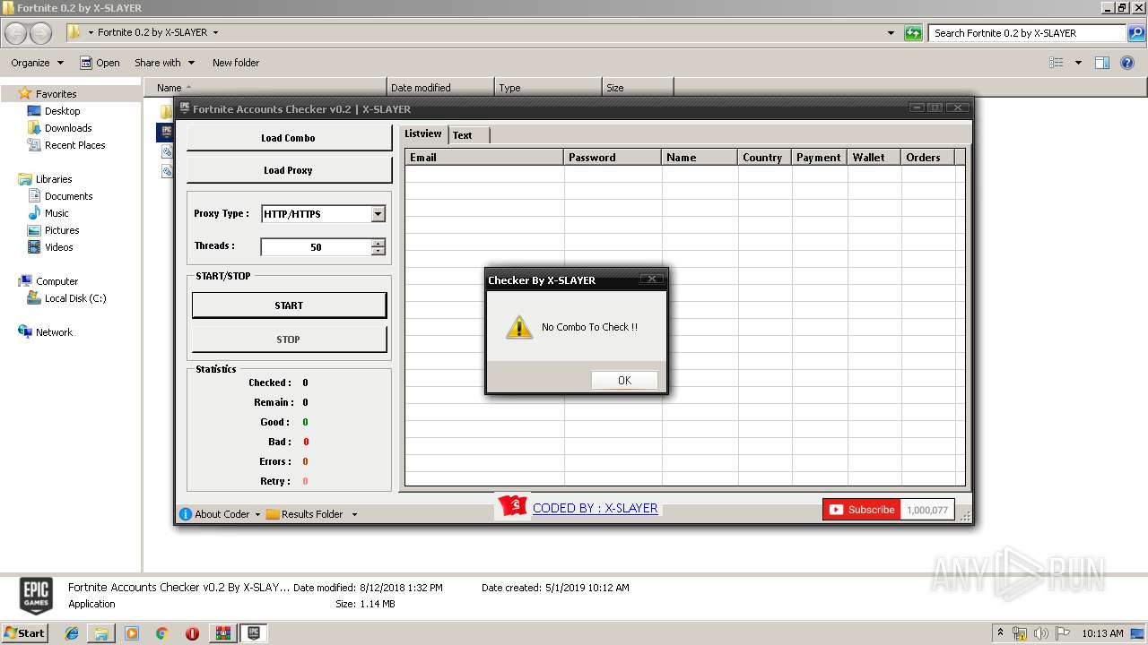Click the Explorer forward navigation arrow
The width and height of the screenshot is (1148, 645).
(41, 33)
